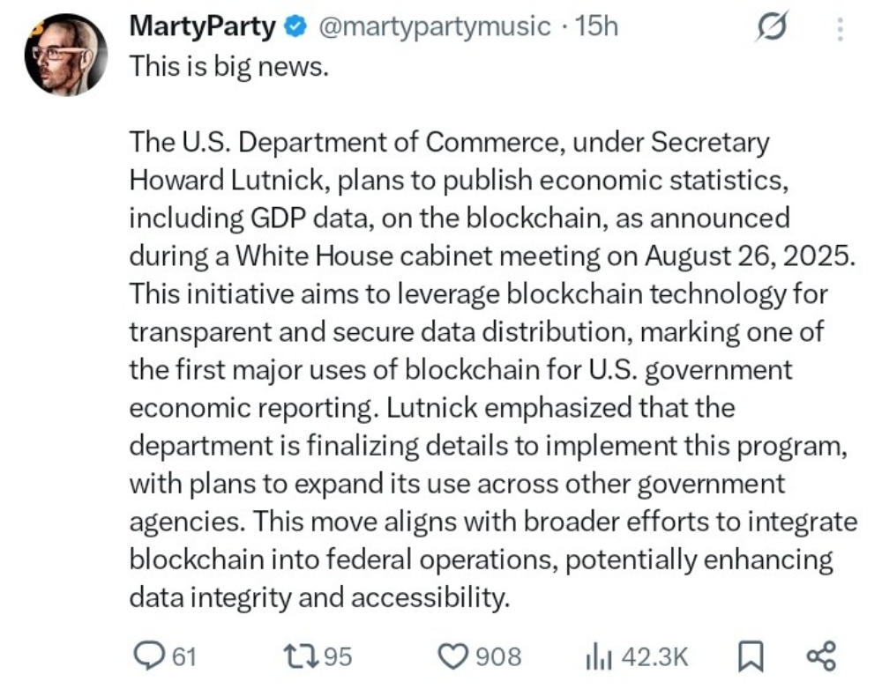The image size is (882, 689).
Task: Click the 908 likes count
Action: (x=498, y=656)
